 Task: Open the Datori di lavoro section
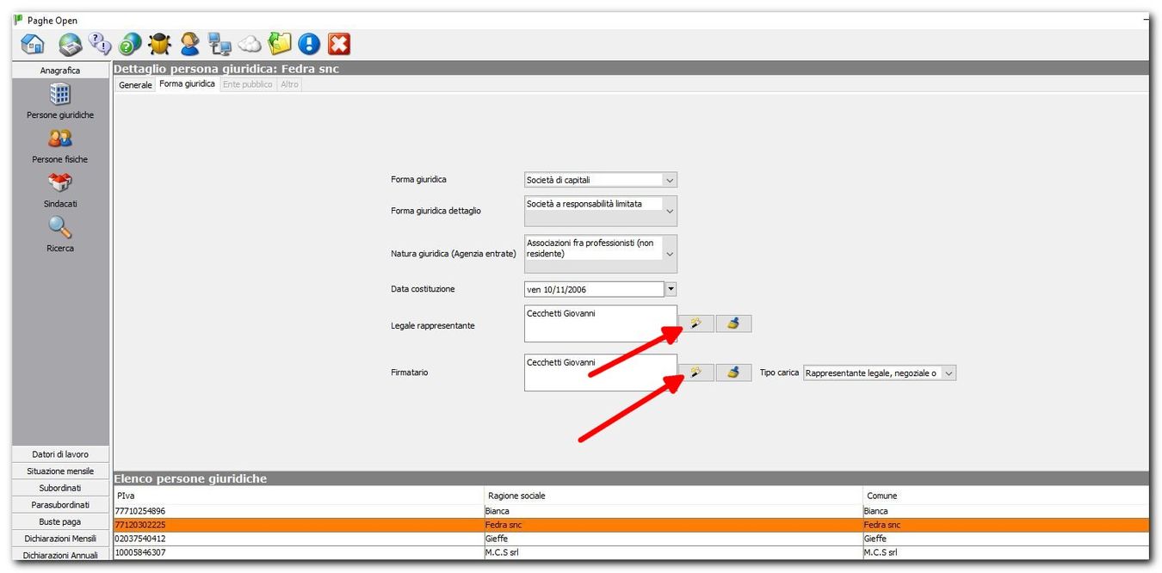(x=60, y=454)
